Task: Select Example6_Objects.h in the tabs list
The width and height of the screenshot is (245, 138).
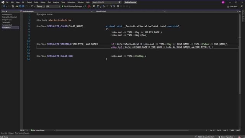Action: tap(10, 17)
